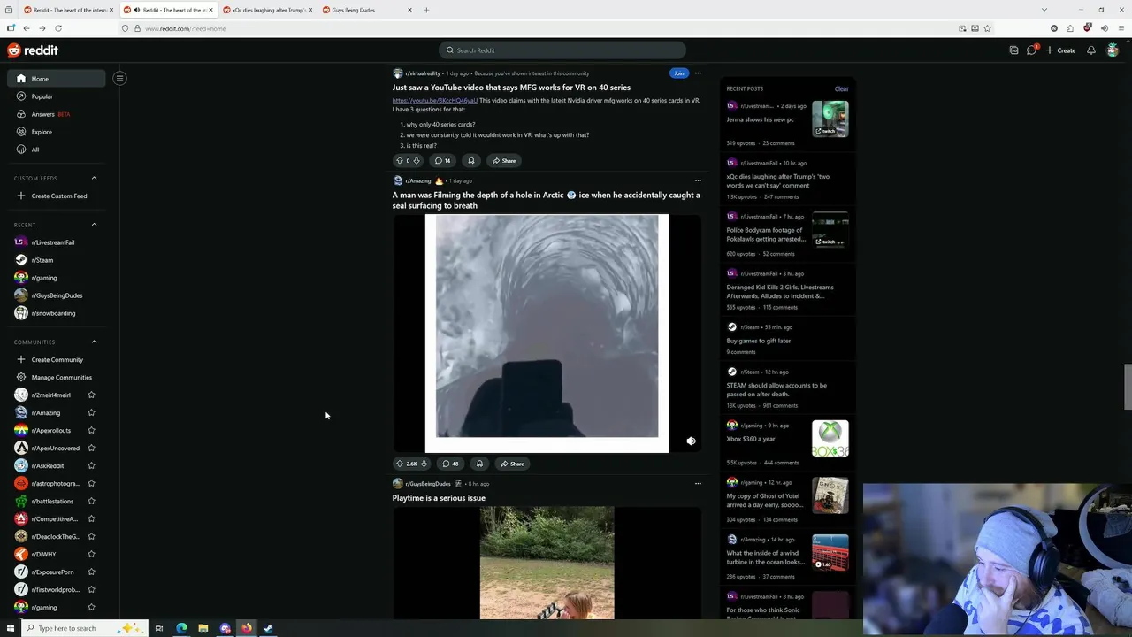Click the Create post button
This screenshot has width=1132, height=637.
[x=1060, y=50]
